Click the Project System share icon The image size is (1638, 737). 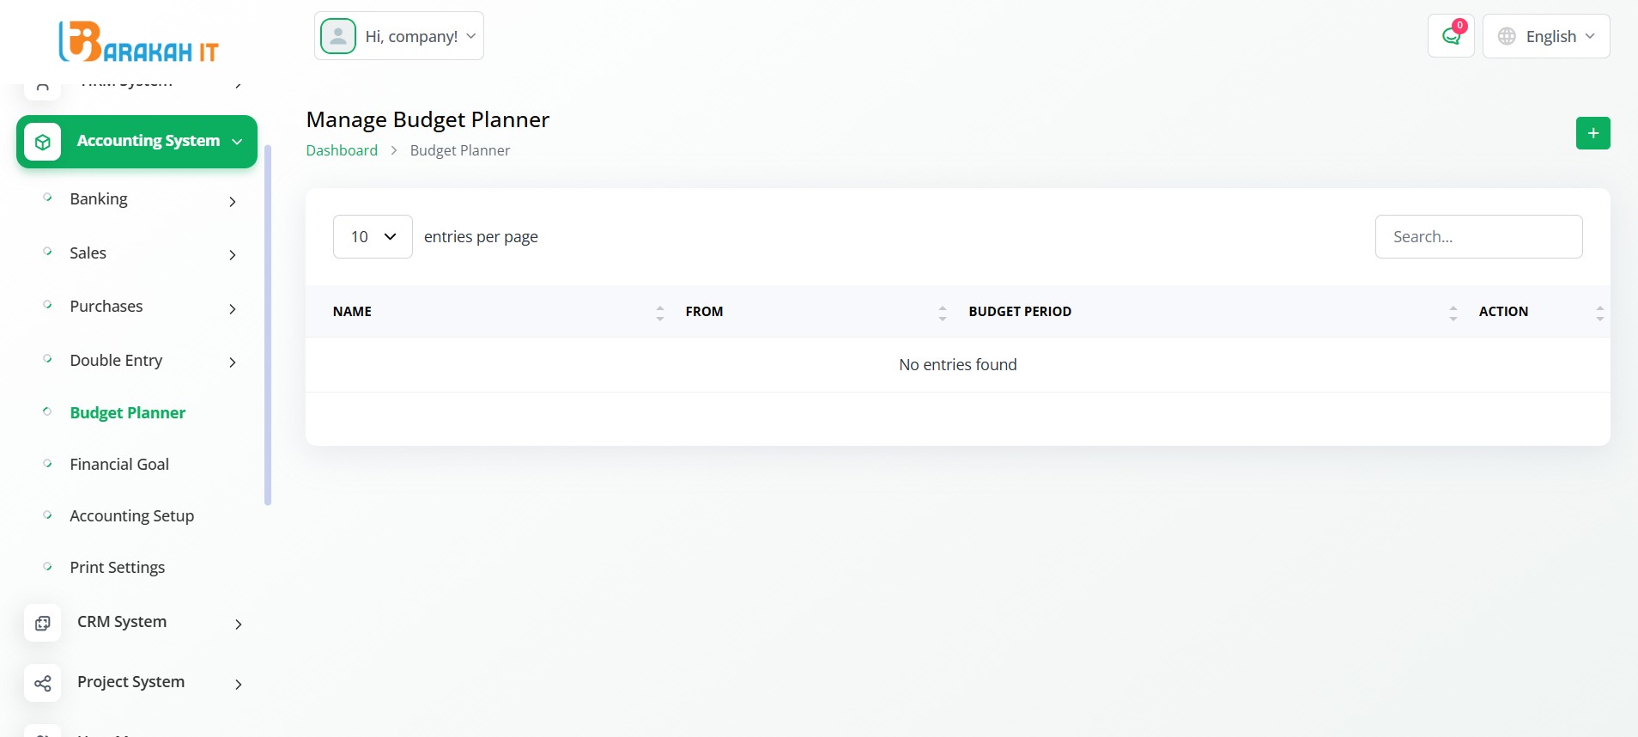click(x=43, y=684)
